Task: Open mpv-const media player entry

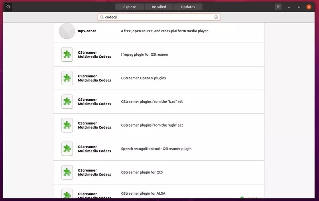Action: [x=159, y=33]
